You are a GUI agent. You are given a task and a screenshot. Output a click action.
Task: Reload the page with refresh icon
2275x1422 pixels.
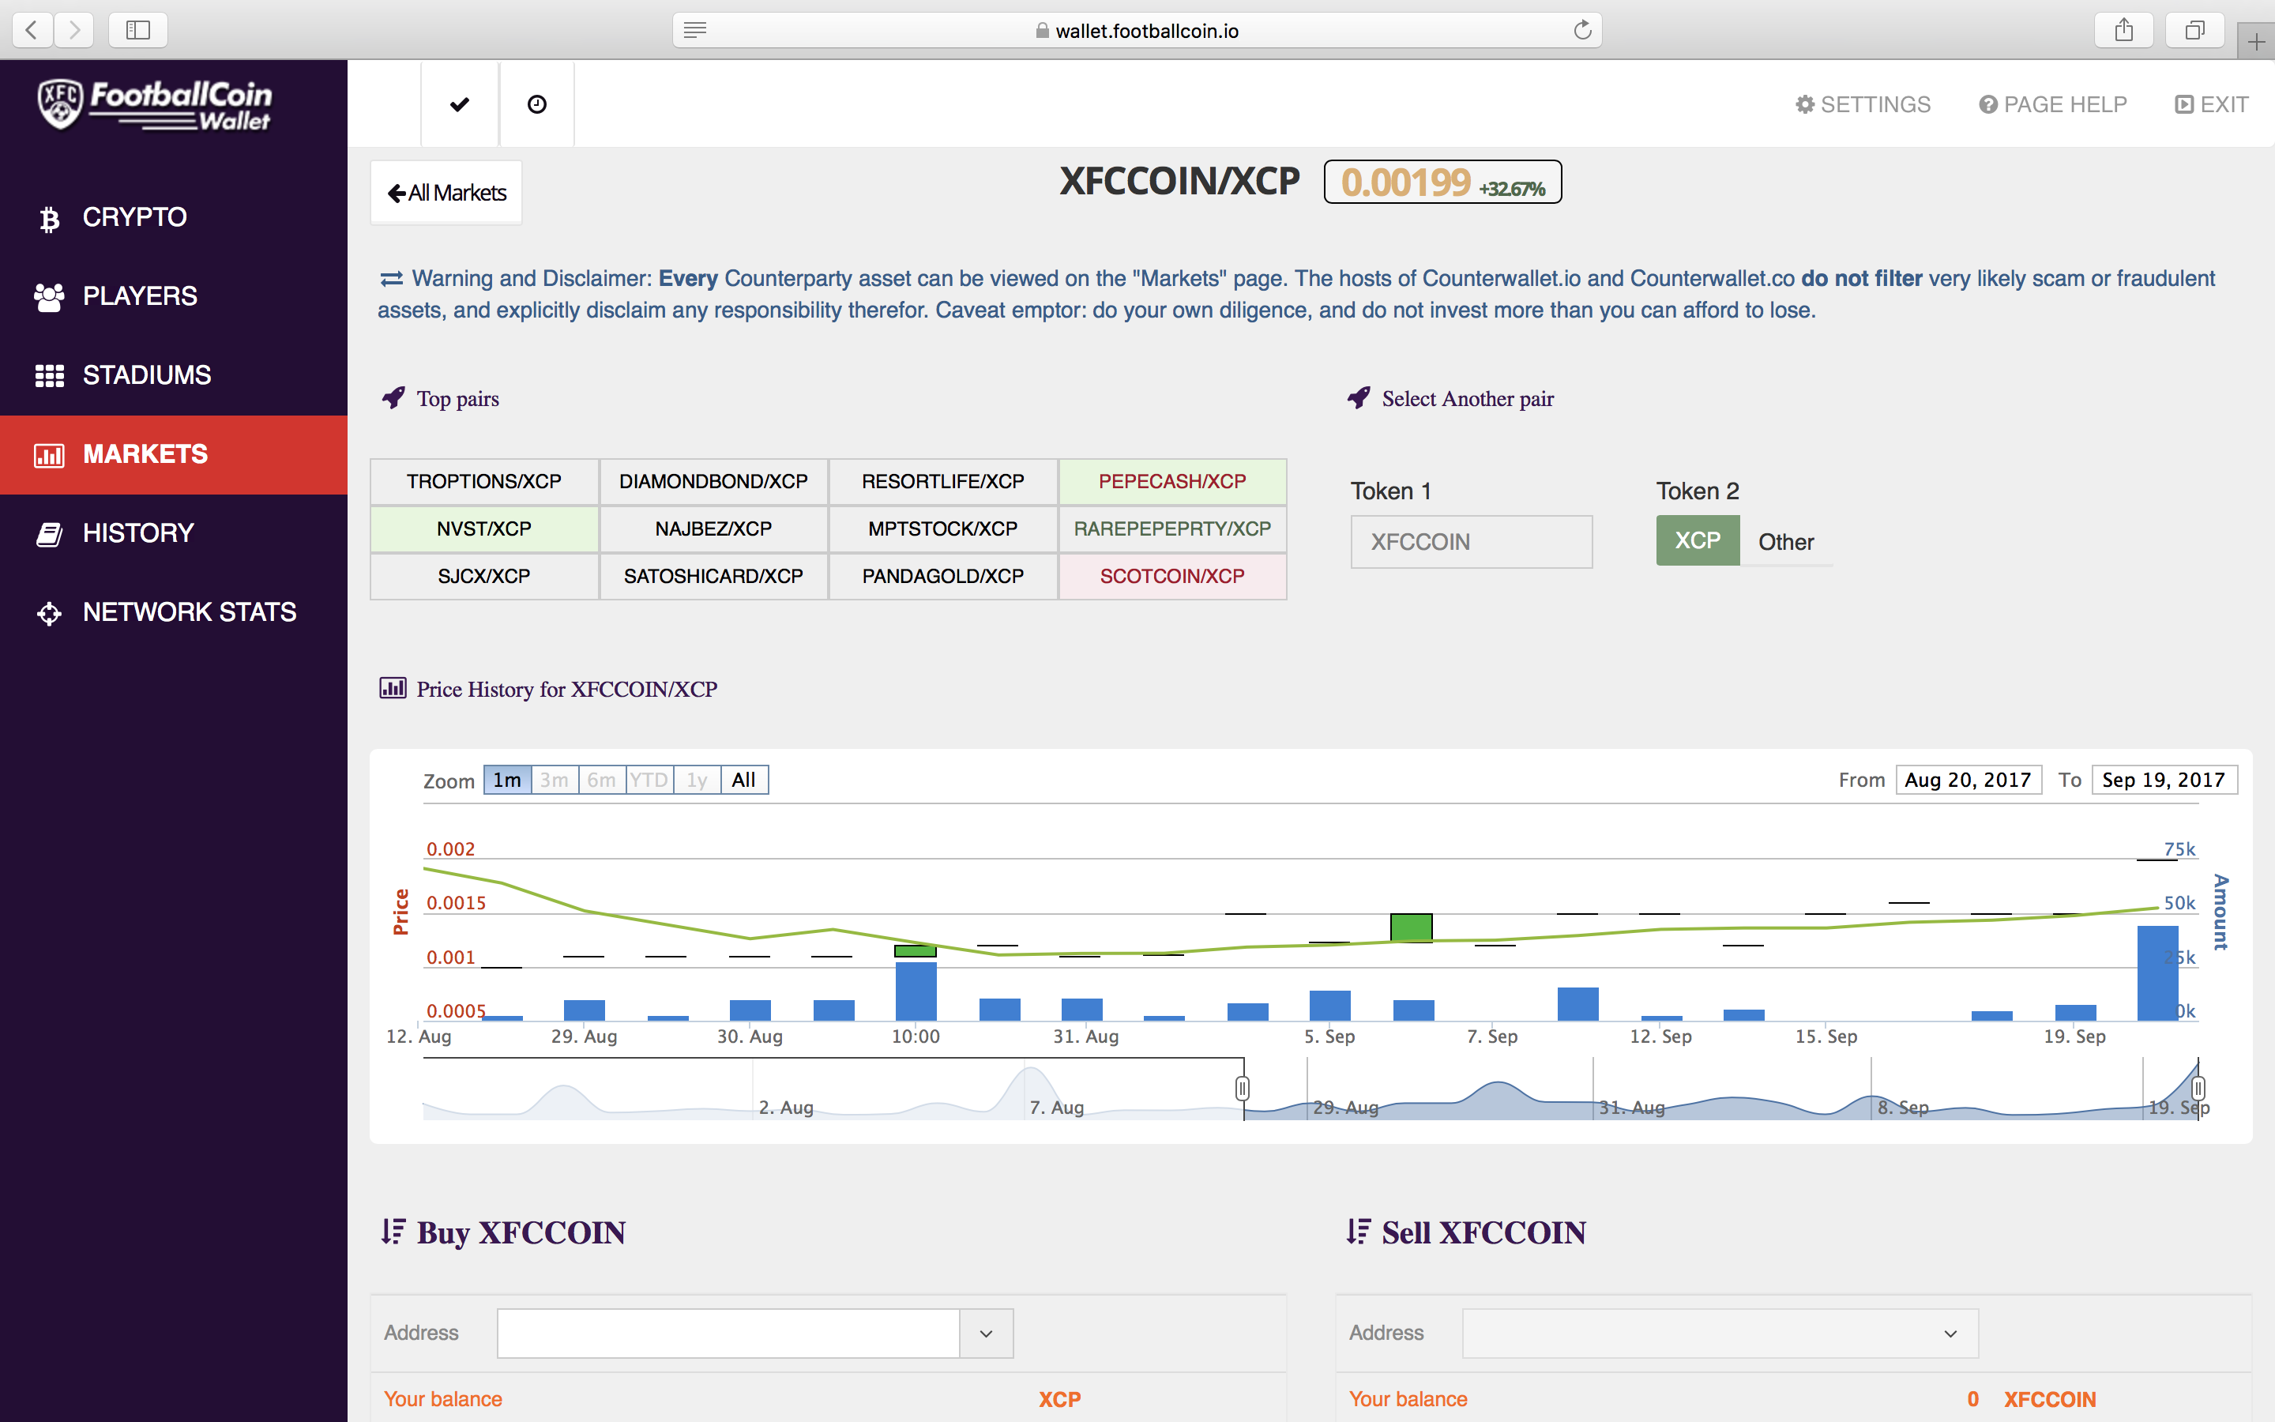[1582, 30]
